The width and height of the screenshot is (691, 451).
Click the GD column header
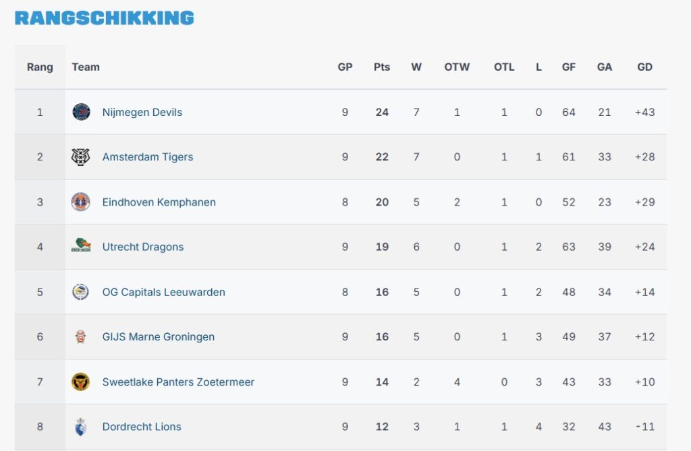pos(644,67)
